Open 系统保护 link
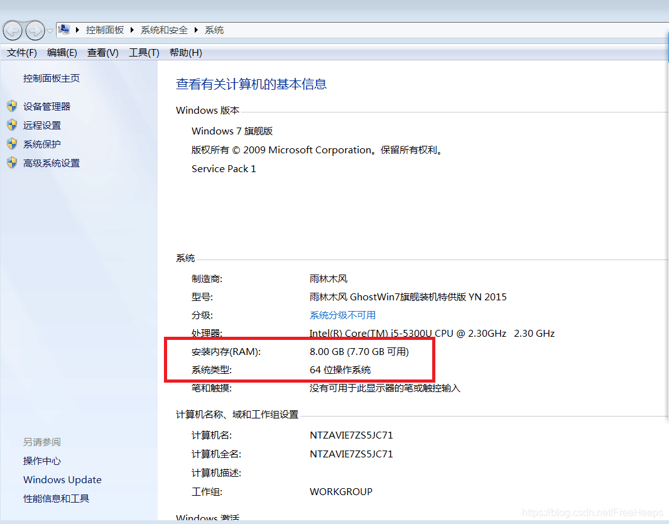 point(42,144)
